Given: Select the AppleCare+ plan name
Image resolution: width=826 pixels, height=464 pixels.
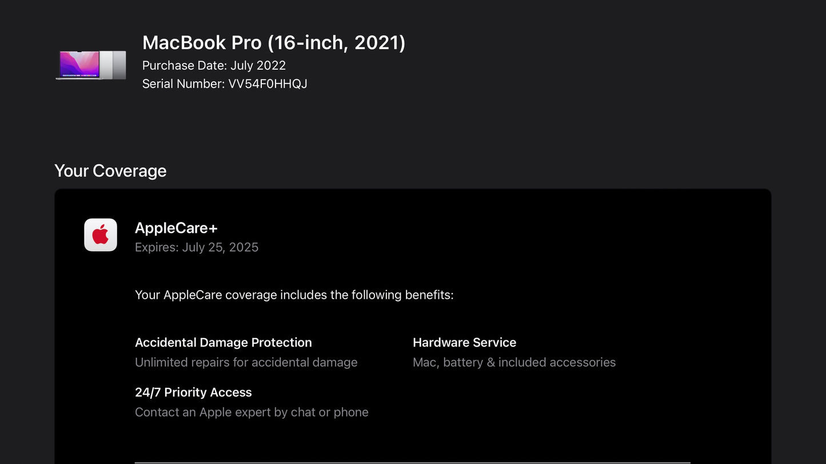Looking at the screenshot, I should tap(176, 228).
